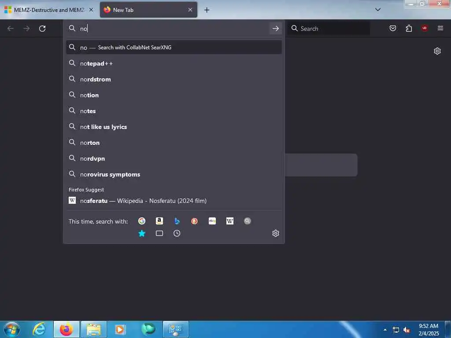Click the separate Search box in toolbar

[x=329, y=29]
